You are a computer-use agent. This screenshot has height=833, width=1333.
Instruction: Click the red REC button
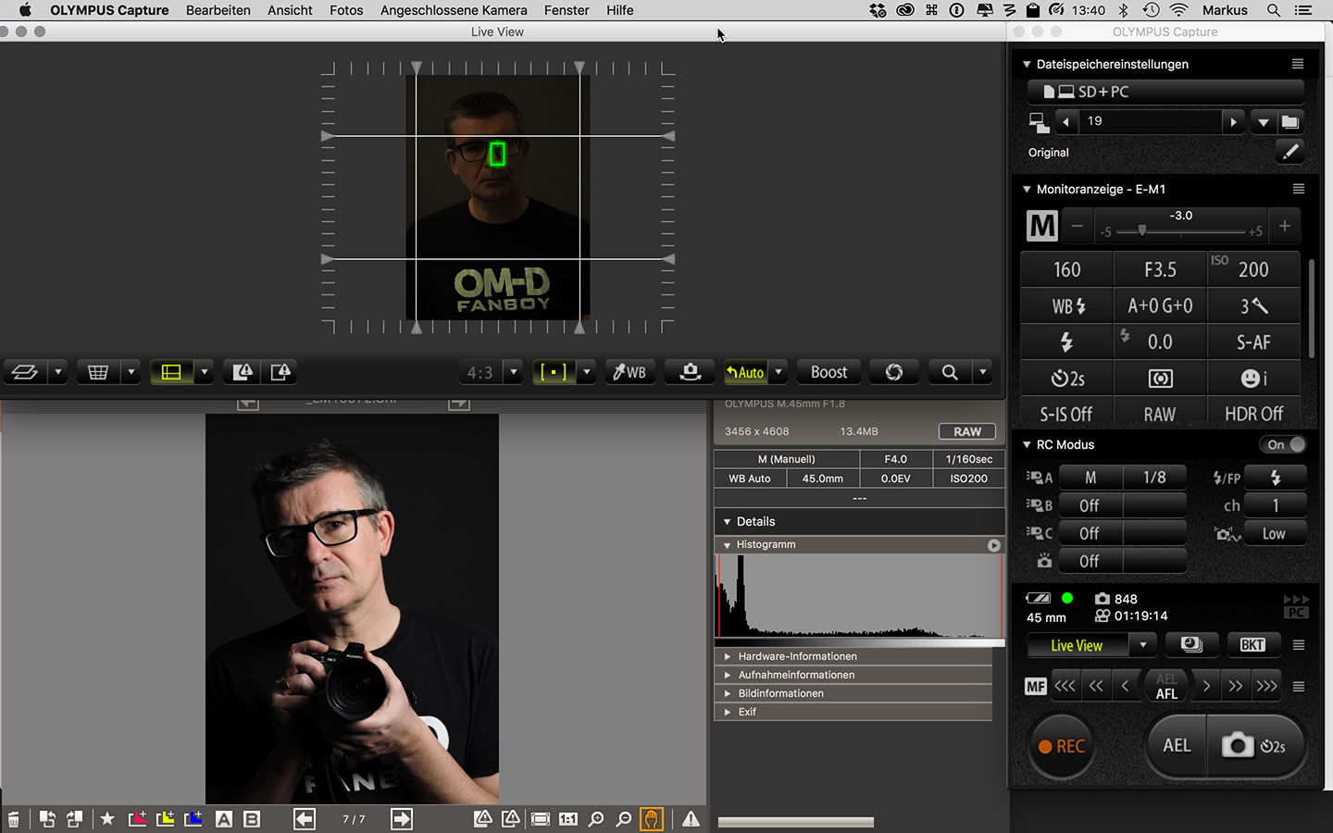(x=1061, y=746)
